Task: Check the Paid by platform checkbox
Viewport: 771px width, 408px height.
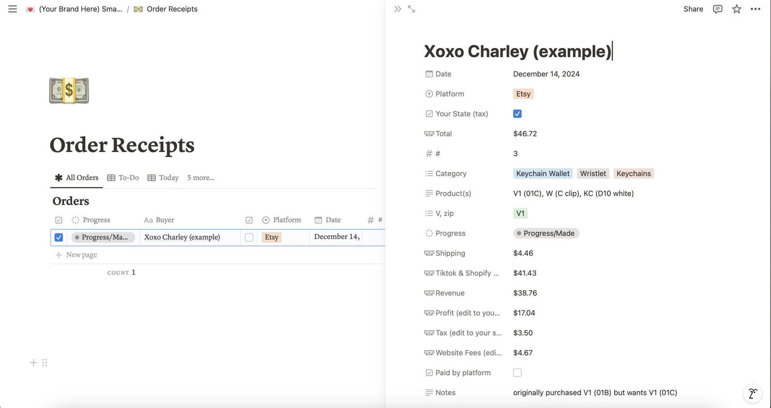Action: pos(517,373)
